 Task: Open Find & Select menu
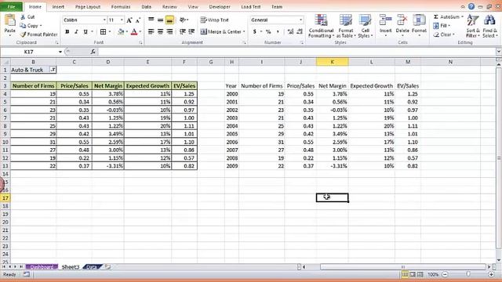tap(489, 26)
